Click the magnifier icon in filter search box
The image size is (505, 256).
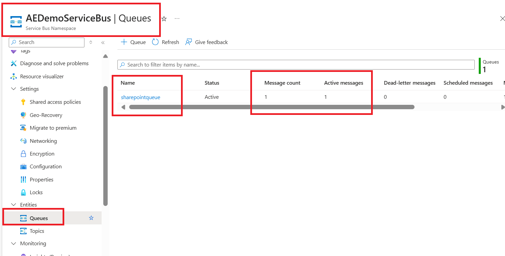click(x=122, y=65)
